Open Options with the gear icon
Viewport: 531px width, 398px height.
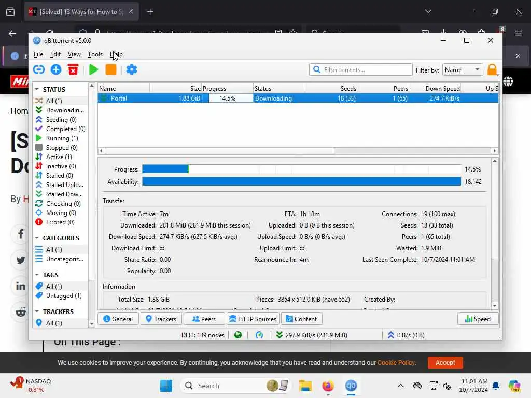click(131, 70)
